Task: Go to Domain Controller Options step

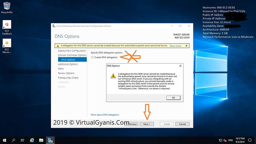Action: coord(72,55)
